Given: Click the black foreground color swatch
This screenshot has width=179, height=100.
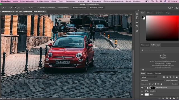Looking at the screenshot, I should click(142, 17).
